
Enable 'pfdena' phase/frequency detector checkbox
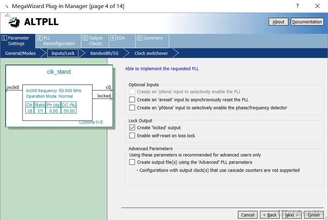pos(132,108)
